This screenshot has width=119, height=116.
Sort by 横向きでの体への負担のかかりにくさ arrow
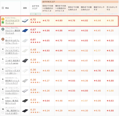click(61, 14)
